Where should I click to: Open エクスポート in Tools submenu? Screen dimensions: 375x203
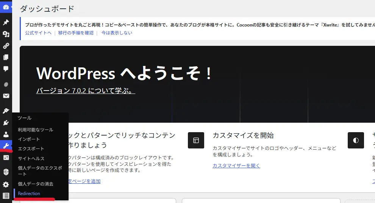[x=31, y=149]
